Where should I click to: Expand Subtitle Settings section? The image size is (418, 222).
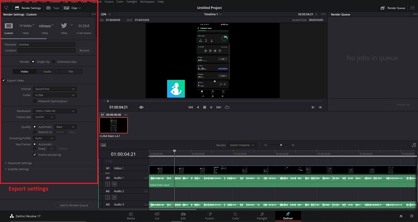click(17, 169)
